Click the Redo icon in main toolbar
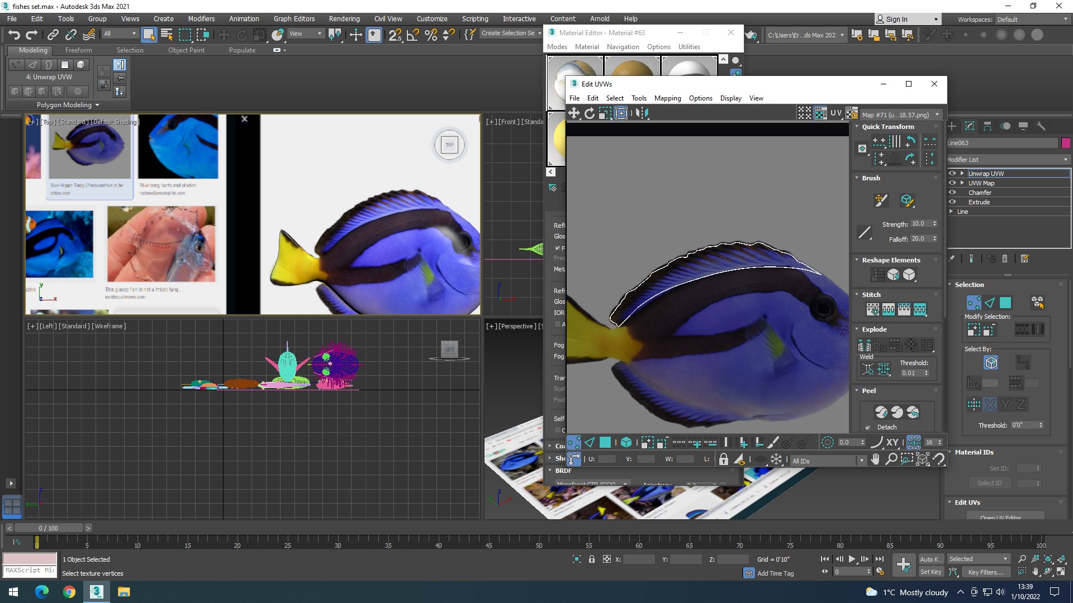The image size is (1073, 603). point(32,35)
